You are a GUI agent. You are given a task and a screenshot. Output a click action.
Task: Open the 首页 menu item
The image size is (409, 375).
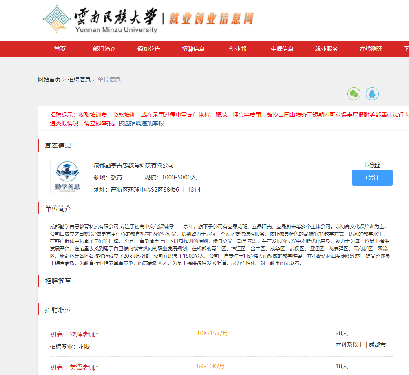click(x=60, y=49)
